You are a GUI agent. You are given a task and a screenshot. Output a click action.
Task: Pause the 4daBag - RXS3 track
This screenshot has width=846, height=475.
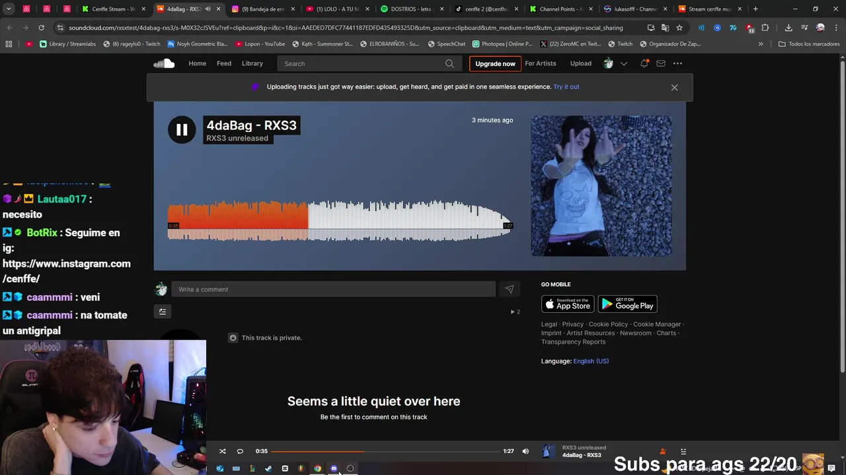point(182,130)
